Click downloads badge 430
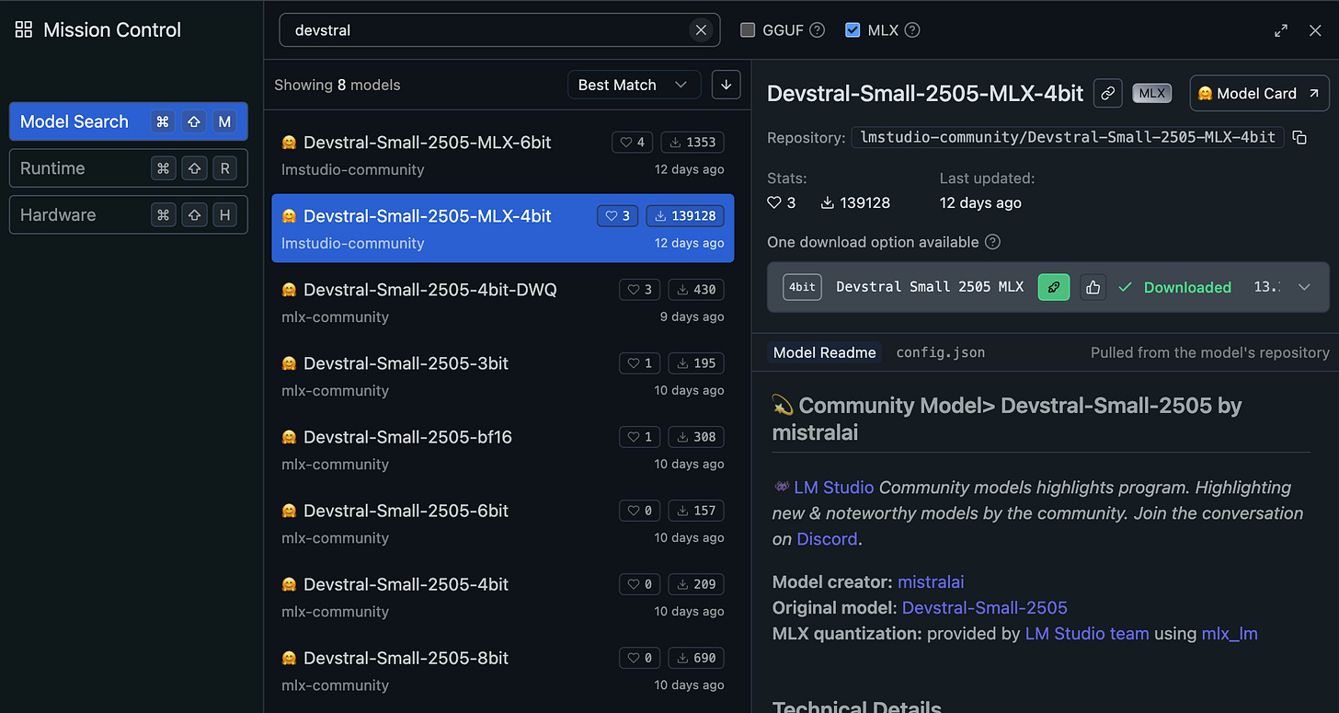 (x=696, y=290)
